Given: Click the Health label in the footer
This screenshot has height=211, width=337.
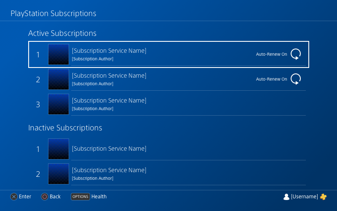Looking at the screenshot, I should (99, 197).
